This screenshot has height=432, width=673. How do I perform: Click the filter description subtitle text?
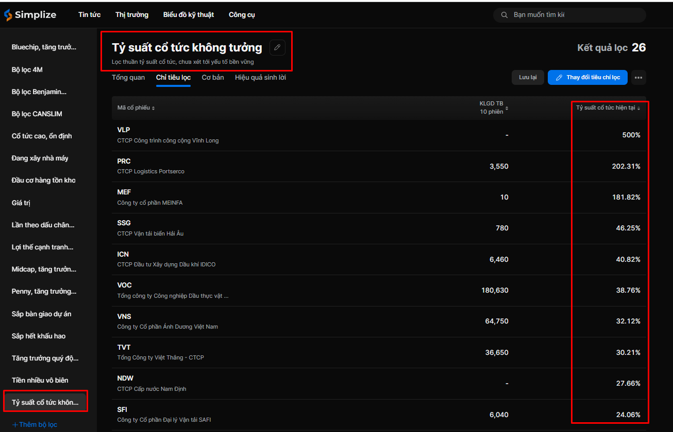183,62
